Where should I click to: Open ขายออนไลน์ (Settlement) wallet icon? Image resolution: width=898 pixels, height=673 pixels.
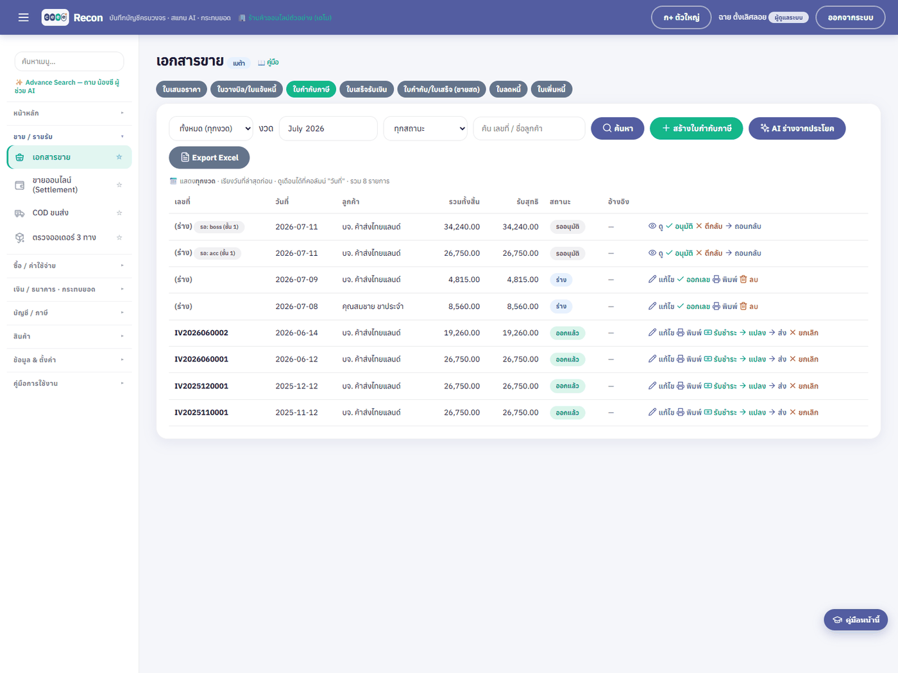[20, 185]
